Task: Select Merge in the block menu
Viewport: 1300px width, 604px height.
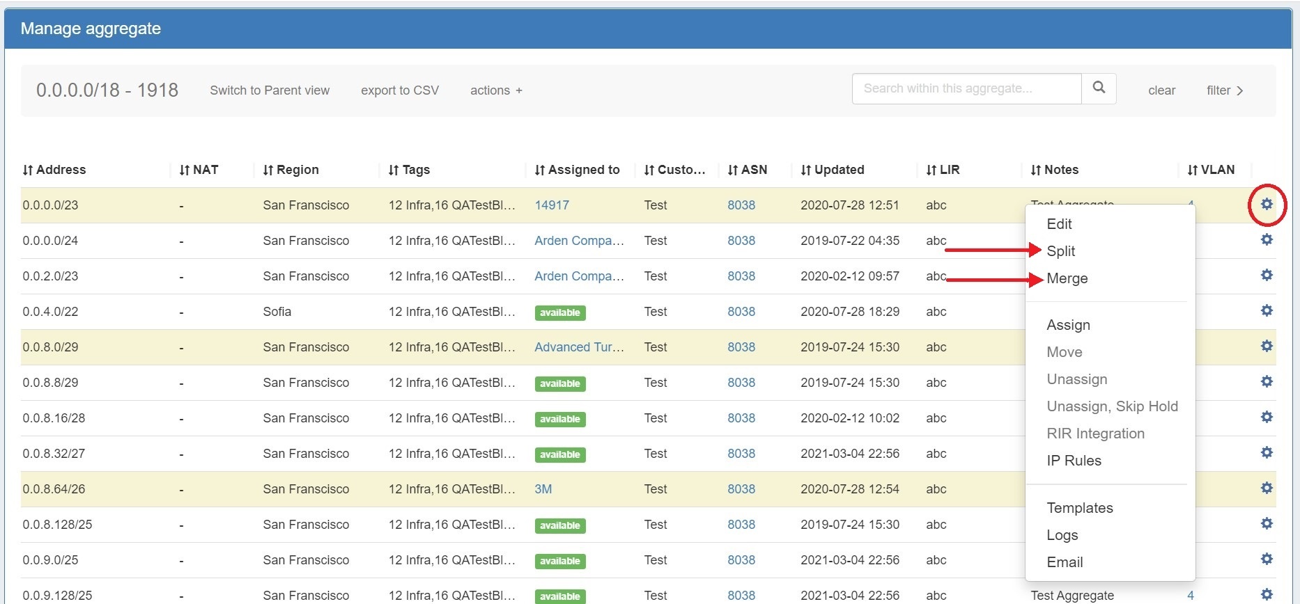Action: tap(1067, 278)
